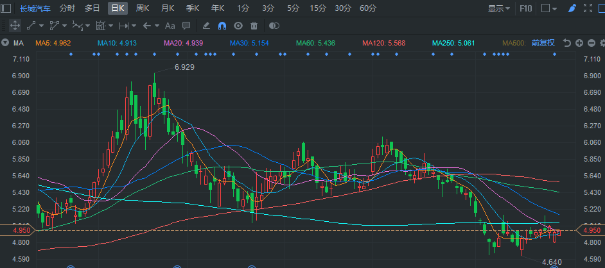The image size is (605, 268).
Task: Open dropdown arrow next to arrow tool
Action: coord(157,26)
